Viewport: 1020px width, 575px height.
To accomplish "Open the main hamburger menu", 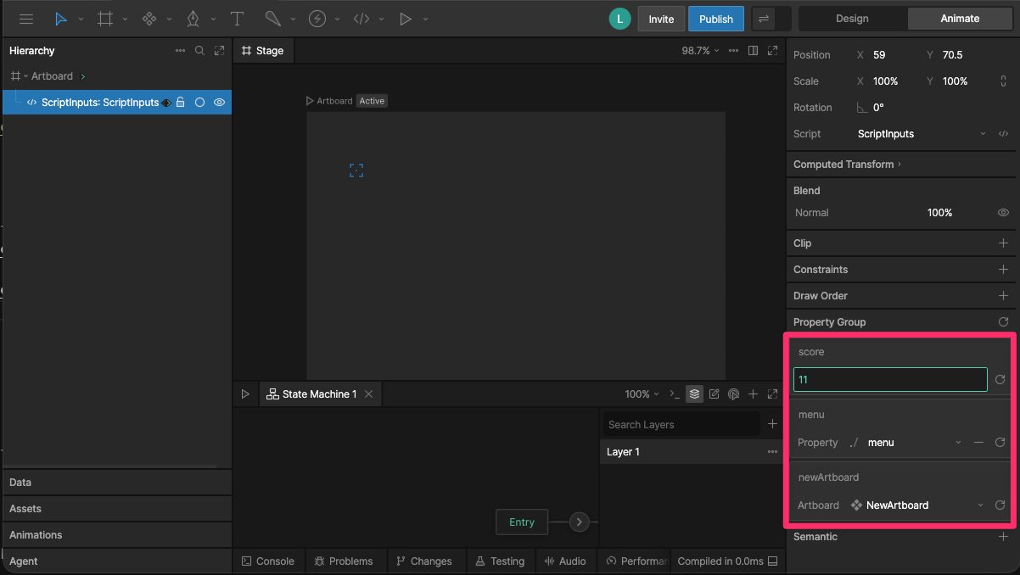I will pos(26,19).
